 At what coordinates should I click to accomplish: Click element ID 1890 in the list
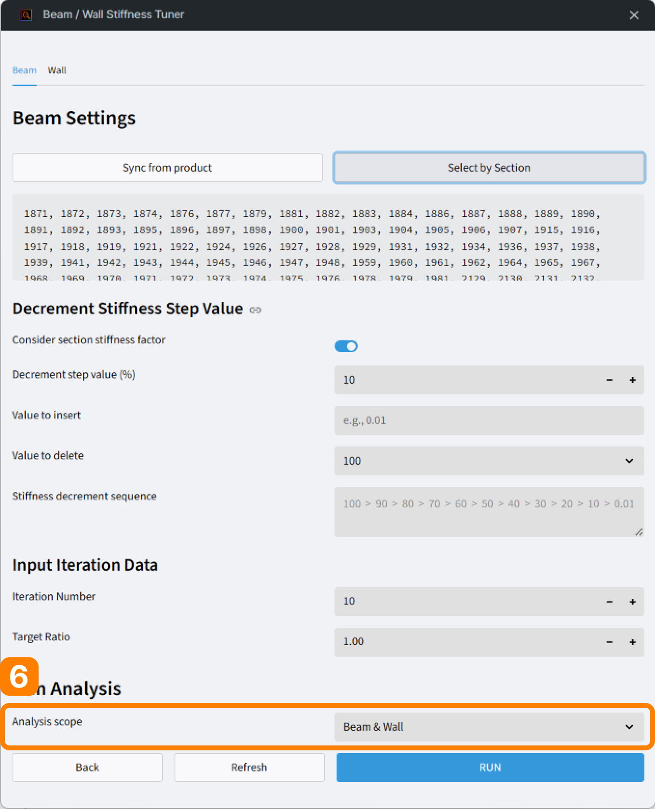coord(583,214)
